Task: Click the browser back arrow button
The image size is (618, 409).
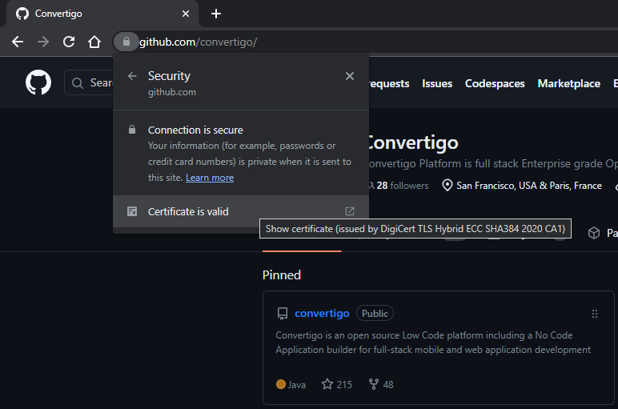Action: (x=18, y=42)
